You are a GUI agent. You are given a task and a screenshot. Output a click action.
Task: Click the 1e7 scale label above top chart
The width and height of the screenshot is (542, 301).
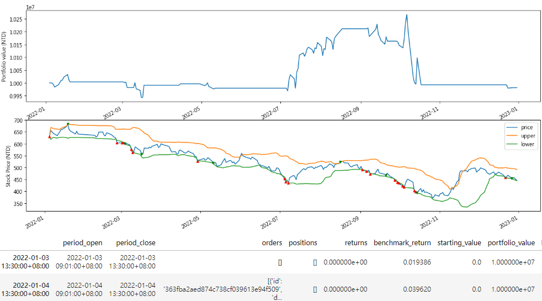pos(31,6)
